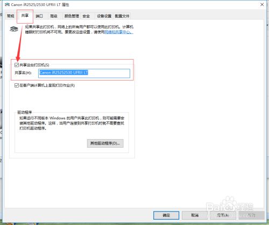Open the 设备设置 tab
The image size is (269, 225).
pyautogui.click(x=104, y=16)
